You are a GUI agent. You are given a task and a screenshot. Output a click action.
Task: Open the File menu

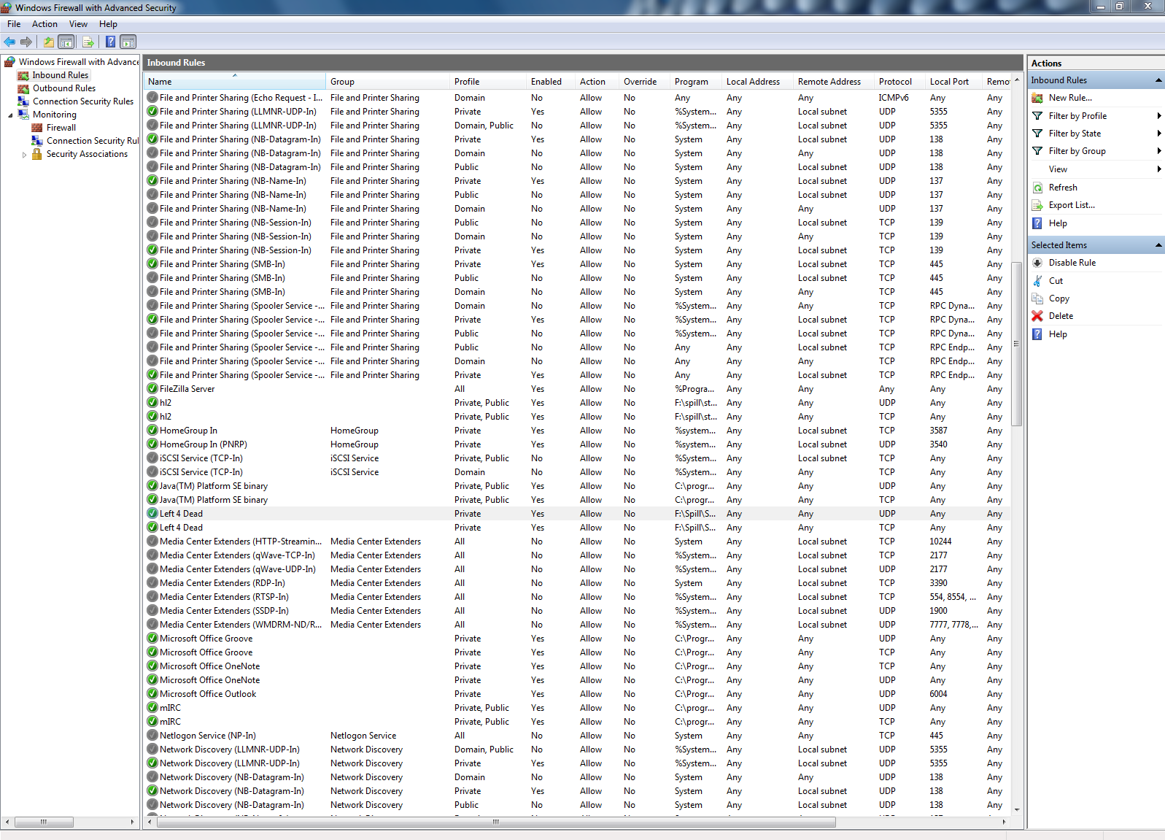14,24
